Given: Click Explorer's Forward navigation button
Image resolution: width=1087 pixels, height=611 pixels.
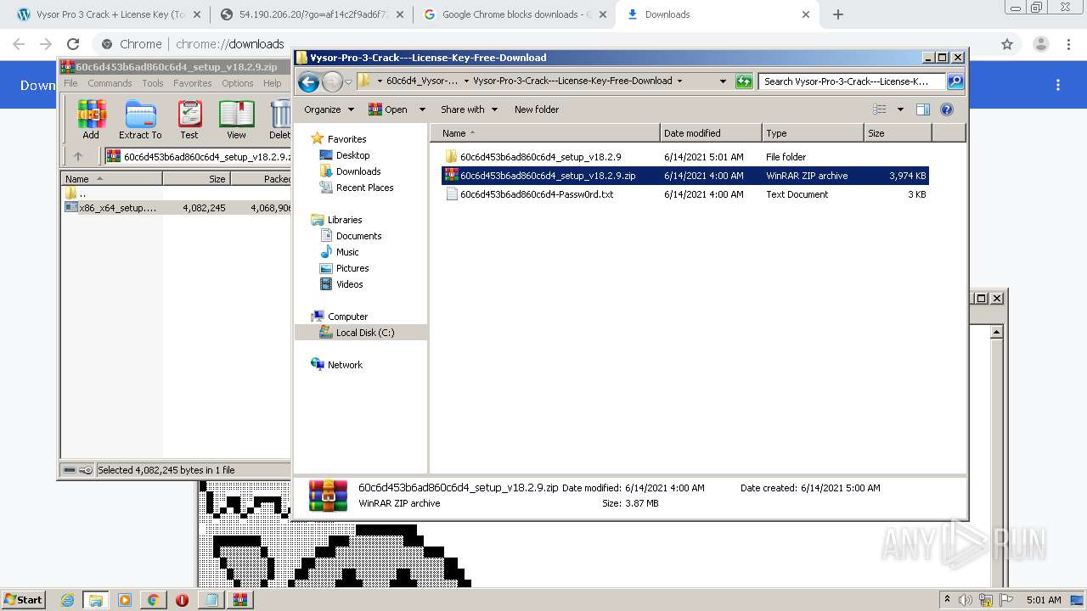Looking at the screenshot, I should coord(332,81).
